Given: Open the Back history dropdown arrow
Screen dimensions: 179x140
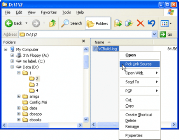Looking at the screenshot, I should coord(26,23).
